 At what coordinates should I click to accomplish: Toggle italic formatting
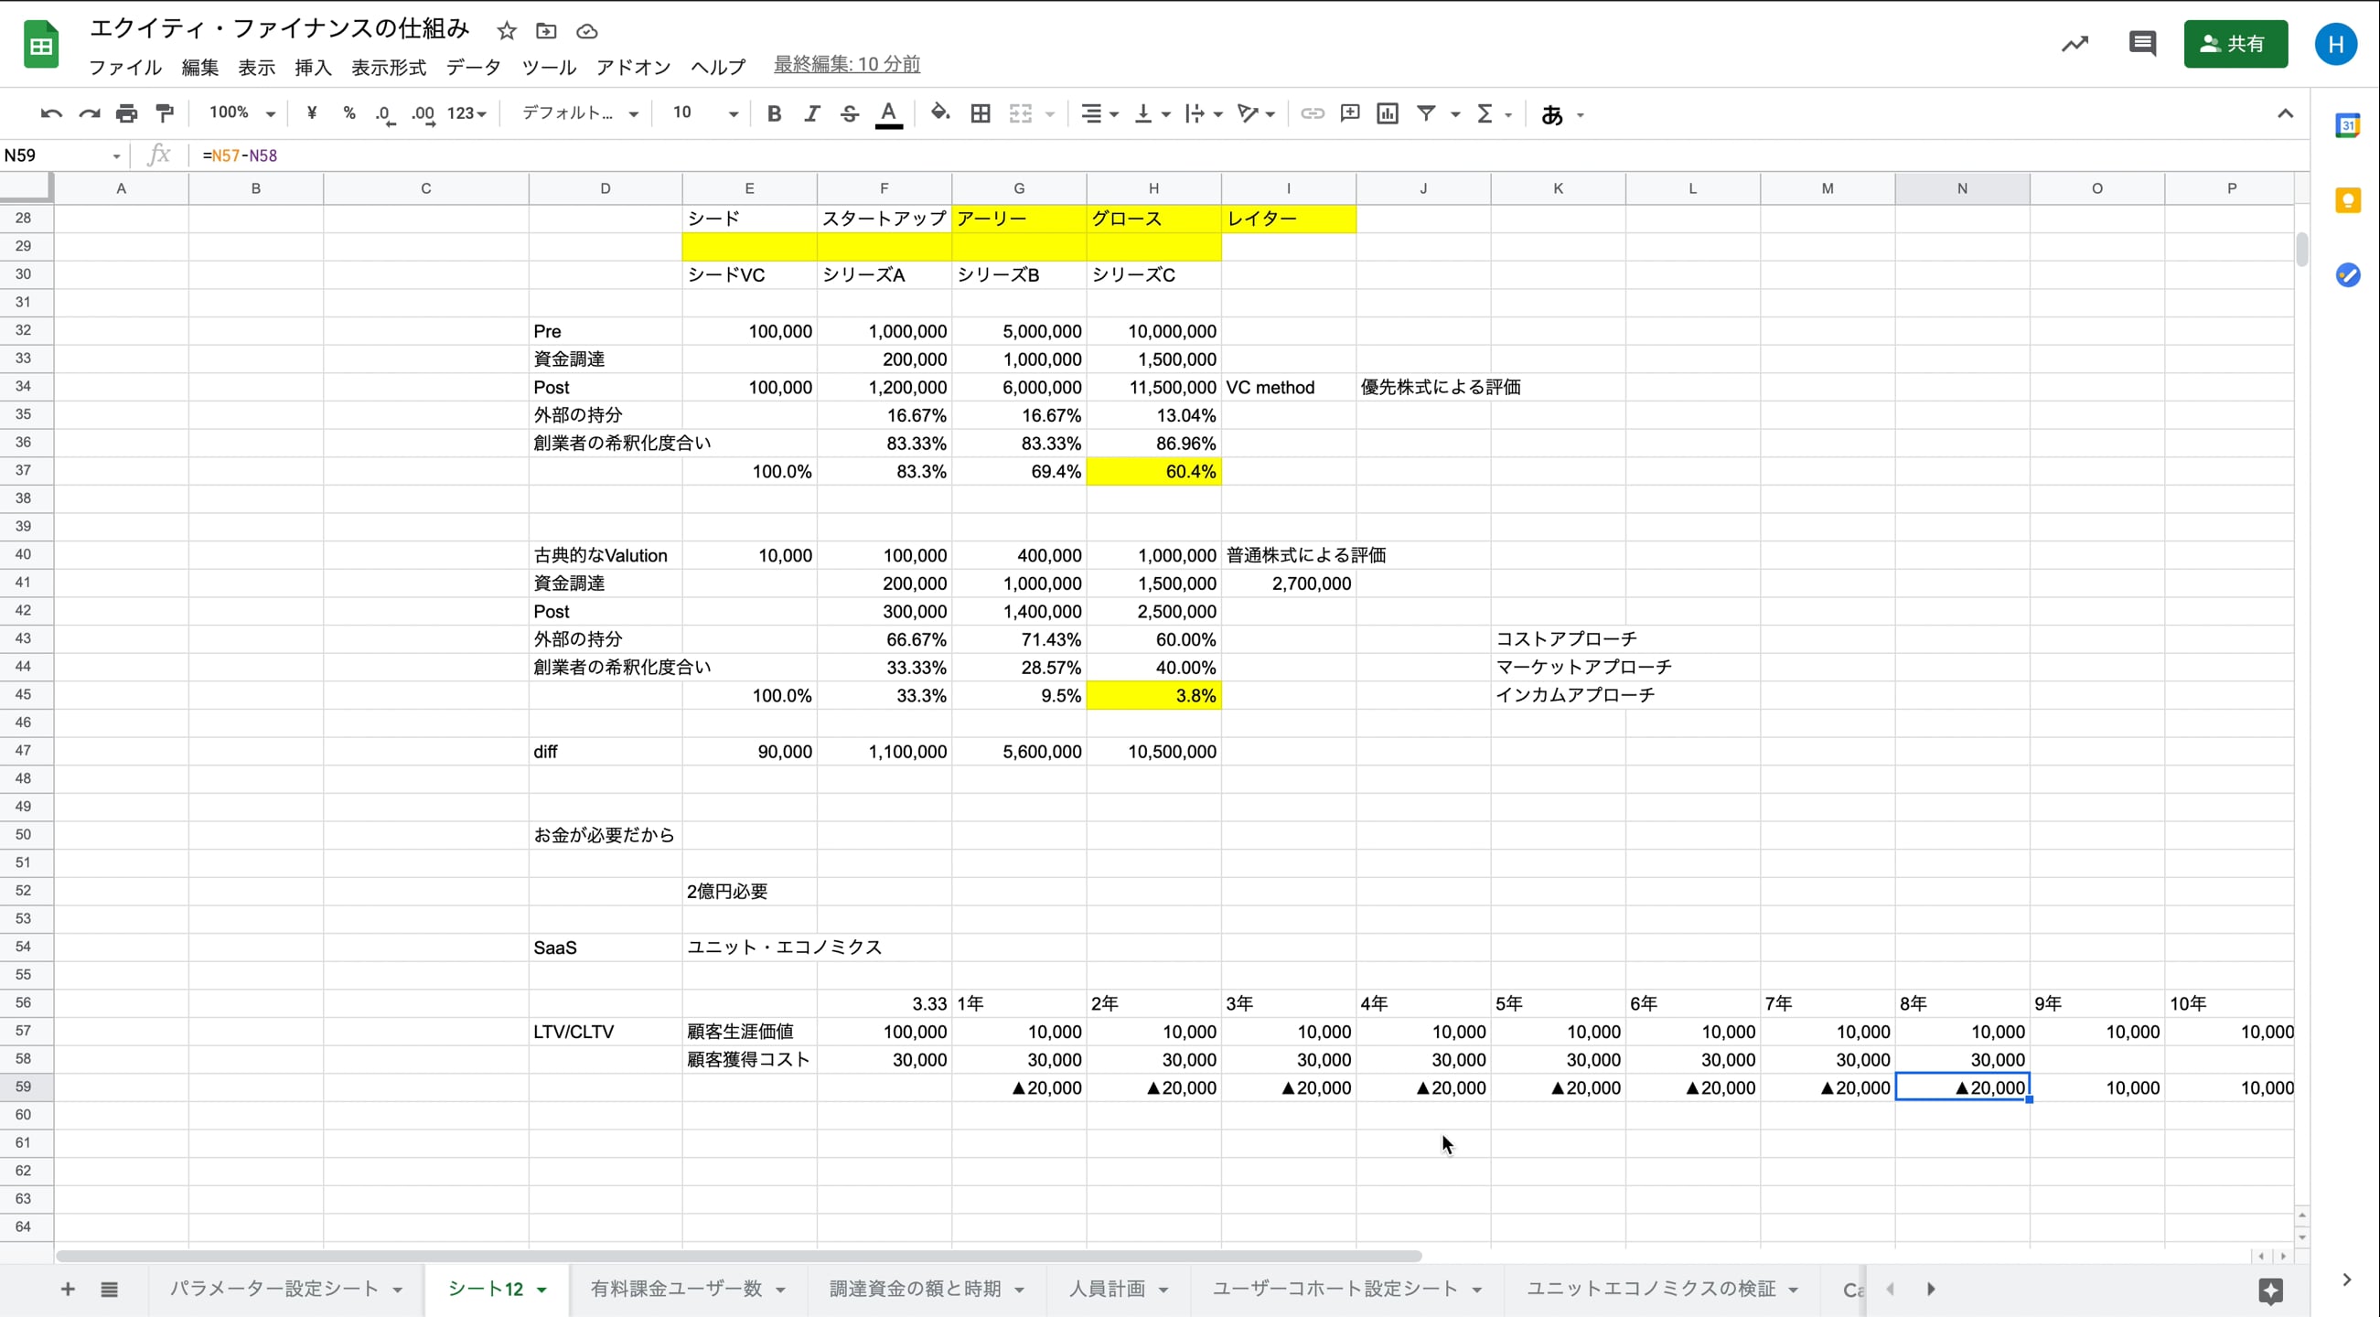pyautogui.click(x=811, y=112)
